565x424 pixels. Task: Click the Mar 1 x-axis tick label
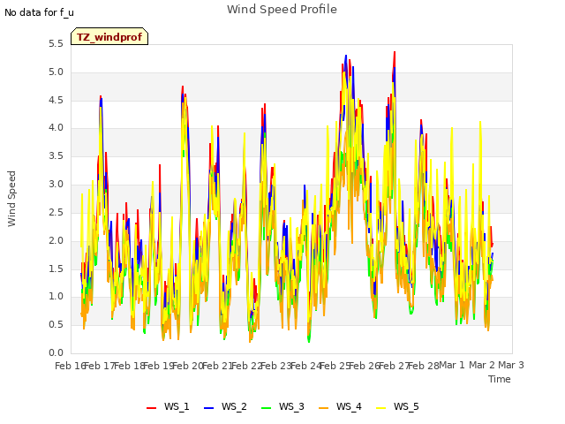click(x=452, y=365)
